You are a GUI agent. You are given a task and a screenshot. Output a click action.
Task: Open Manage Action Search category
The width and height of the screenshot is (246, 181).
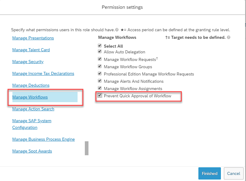pyautogui.click(x=33, y=109)
